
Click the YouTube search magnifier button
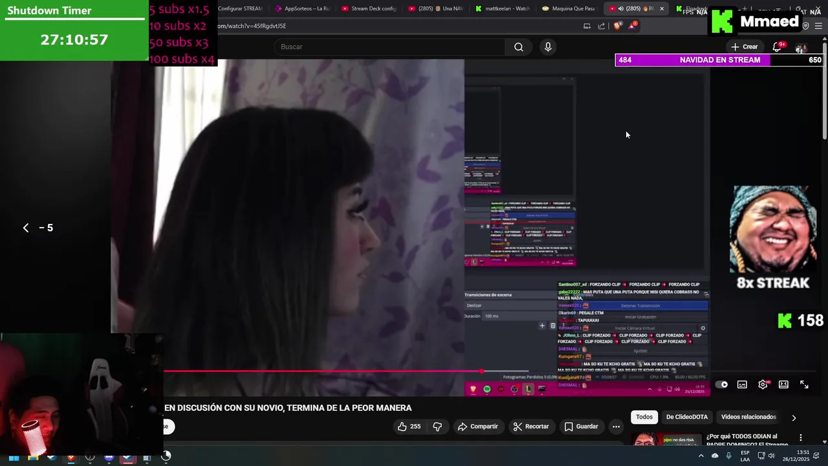click(519, 47)
